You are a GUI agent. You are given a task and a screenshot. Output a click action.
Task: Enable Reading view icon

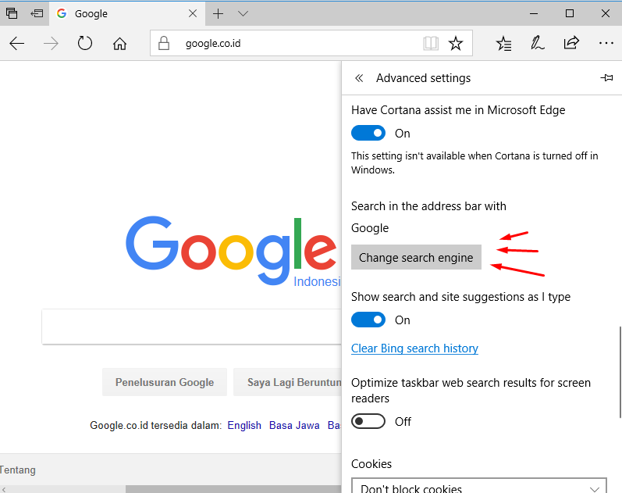point(431,43)
